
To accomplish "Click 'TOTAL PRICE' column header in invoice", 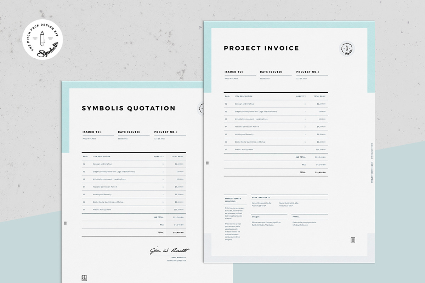I will click(319, 96).
